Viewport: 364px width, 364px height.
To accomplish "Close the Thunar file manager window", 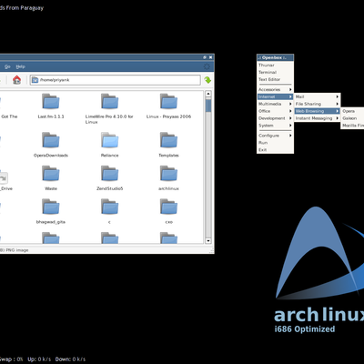I will click(x=210, y=57).
